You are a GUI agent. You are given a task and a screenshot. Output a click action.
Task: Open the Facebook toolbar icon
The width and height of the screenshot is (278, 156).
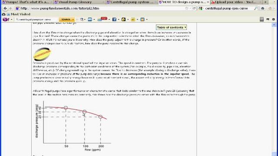click(x=114, y=19)
